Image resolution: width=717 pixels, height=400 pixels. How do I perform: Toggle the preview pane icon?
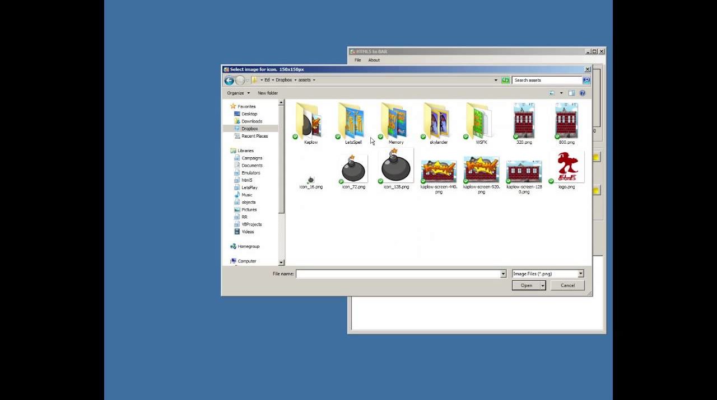tap(571, 93)
